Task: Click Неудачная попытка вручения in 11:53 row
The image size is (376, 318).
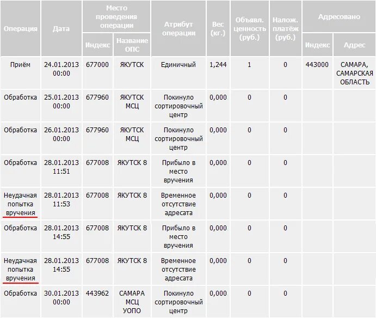Action: [20, 204]
